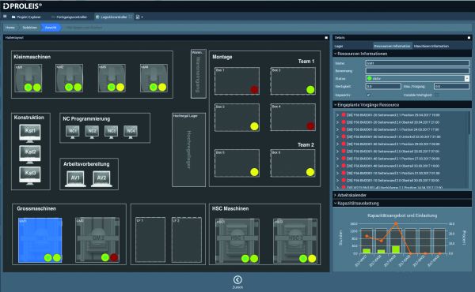Select Box 2 in Montage

(293, 80)
